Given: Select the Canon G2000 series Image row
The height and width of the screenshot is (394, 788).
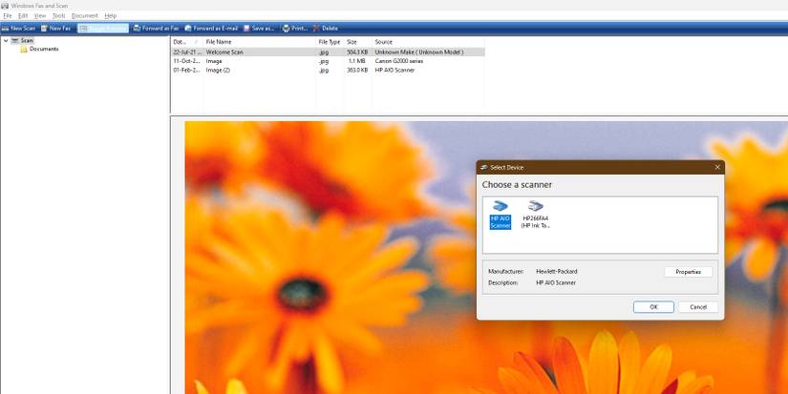Looking at the screenshot, I should click(x=328, y=61).
